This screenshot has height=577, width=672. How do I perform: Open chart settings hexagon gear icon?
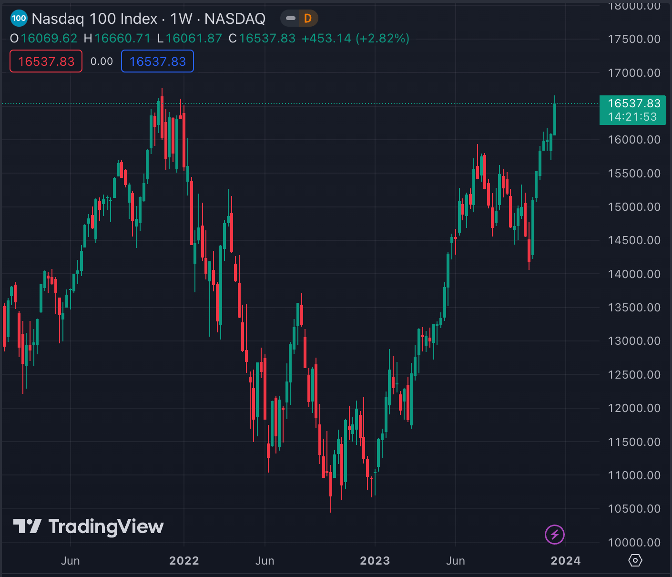635,560
